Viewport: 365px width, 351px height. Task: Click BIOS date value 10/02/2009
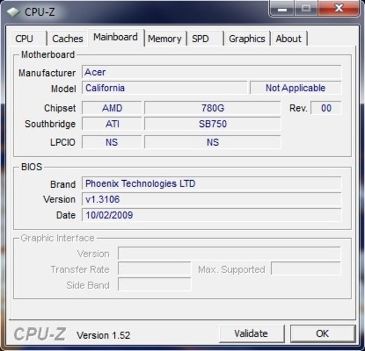click(x=212, y=215)
